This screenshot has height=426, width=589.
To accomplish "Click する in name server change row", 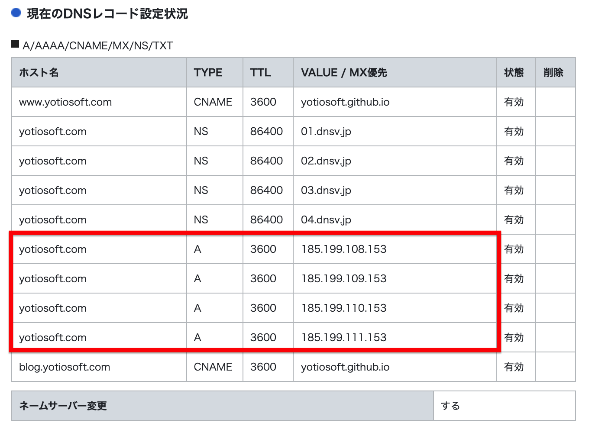I will click(450, 406).
